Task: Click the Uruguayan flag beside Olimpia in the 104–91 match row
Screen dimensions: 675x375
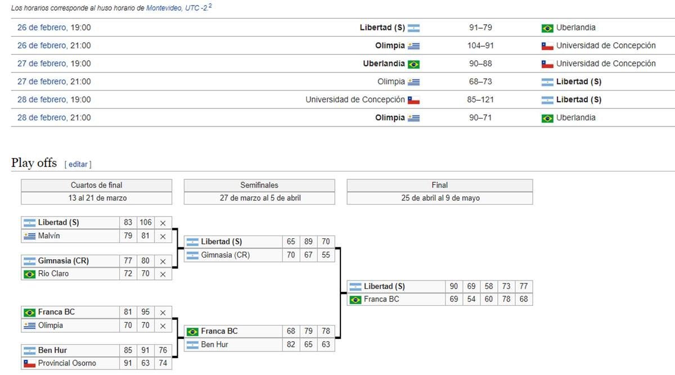Action: (x=413, y=46)
